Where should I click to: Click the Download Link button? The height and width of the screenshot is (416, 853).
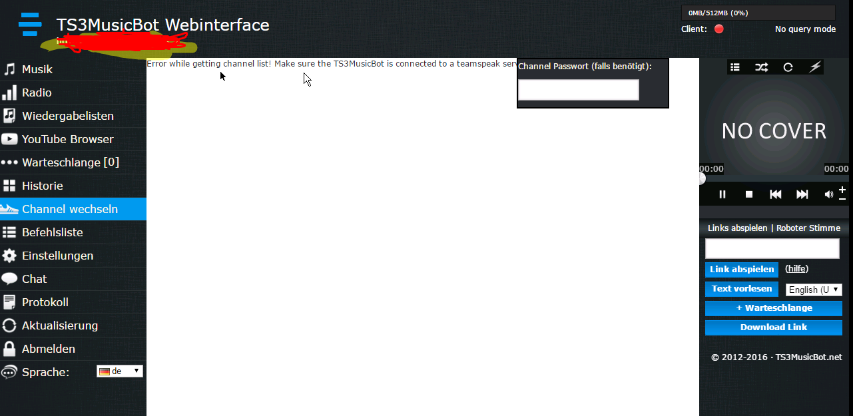pos(774,327)
